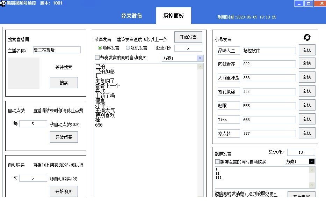Switch to the 登录微信 tab

click(x=131, y=16)
